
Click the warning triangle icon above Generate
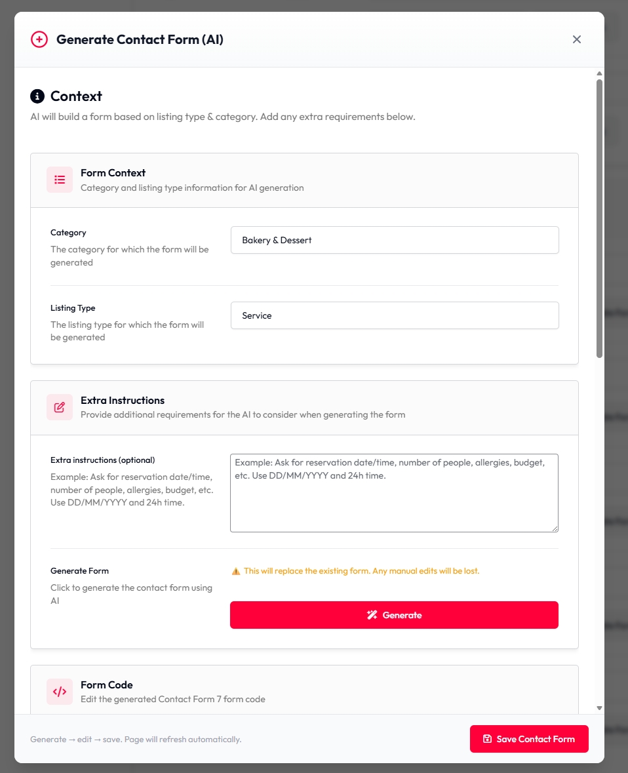pyautogui.click(x=236, y=570)
